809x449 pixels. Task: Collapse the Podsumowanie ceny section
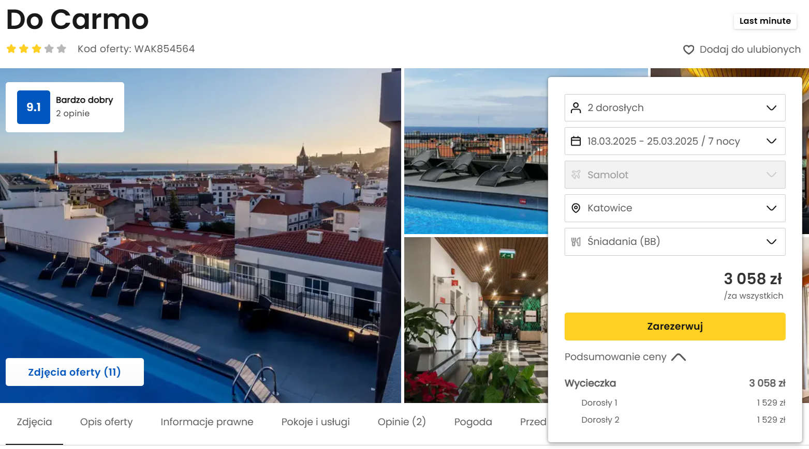625,357
